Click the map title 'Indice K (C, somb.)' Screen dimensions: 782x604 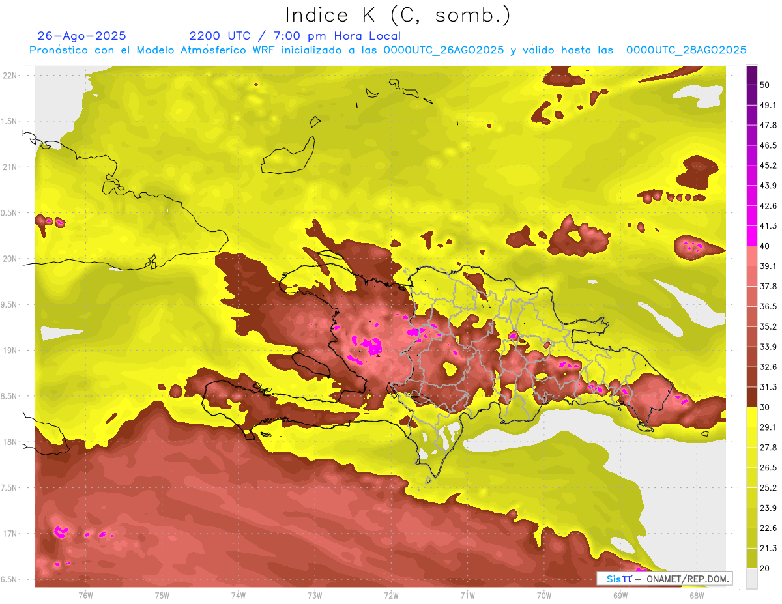(398, 15)
